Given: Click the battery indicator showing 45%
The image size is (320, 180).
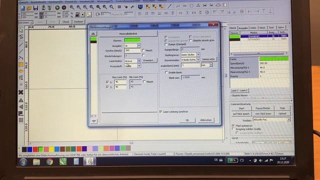Looking at the screenshot, I should pyautogui.click(x=232, y=160).
